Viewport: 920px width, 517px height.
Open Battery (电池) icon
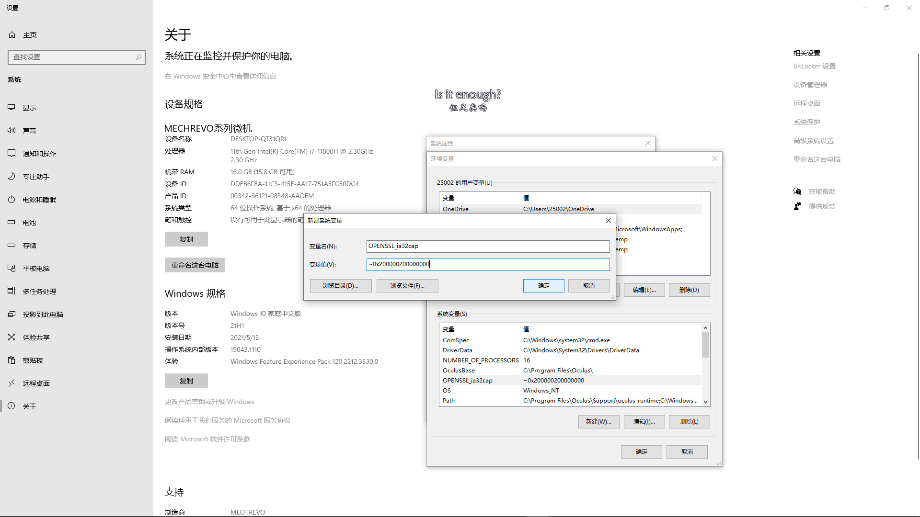pos(11,222)
